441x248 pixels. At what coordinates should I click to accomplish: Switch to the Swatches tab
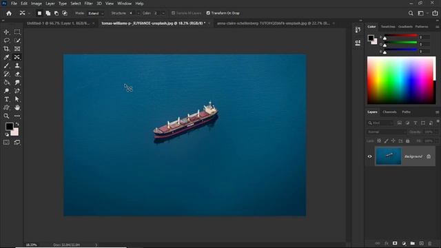click(x=388, y=27)
